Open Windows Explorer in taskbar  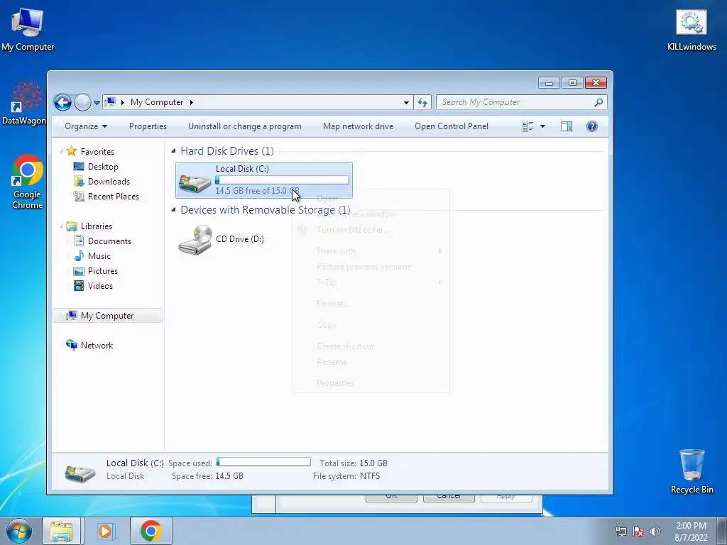[x=62, y=531]
